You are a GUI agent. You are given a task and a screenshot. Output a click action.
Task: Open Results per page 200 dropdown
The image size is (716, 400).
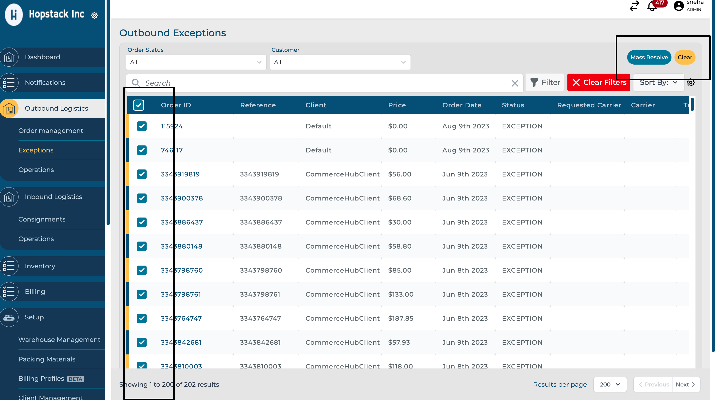pos(610,384)
